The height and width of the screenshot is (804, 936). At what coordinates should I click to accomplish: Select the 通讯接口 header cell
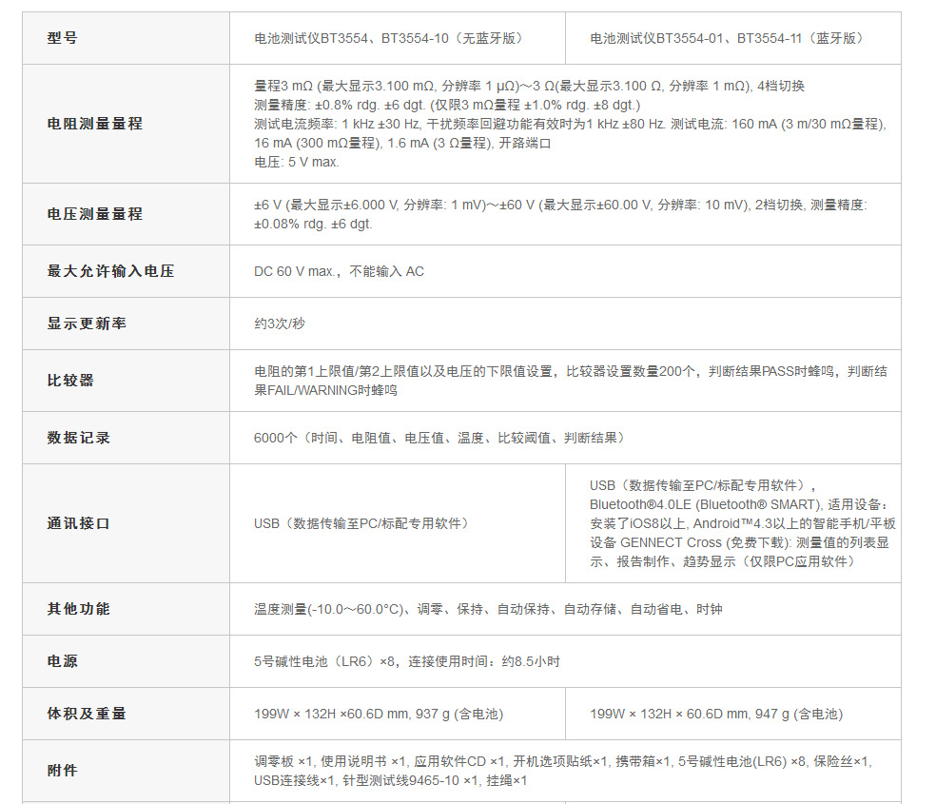[126, 523]
